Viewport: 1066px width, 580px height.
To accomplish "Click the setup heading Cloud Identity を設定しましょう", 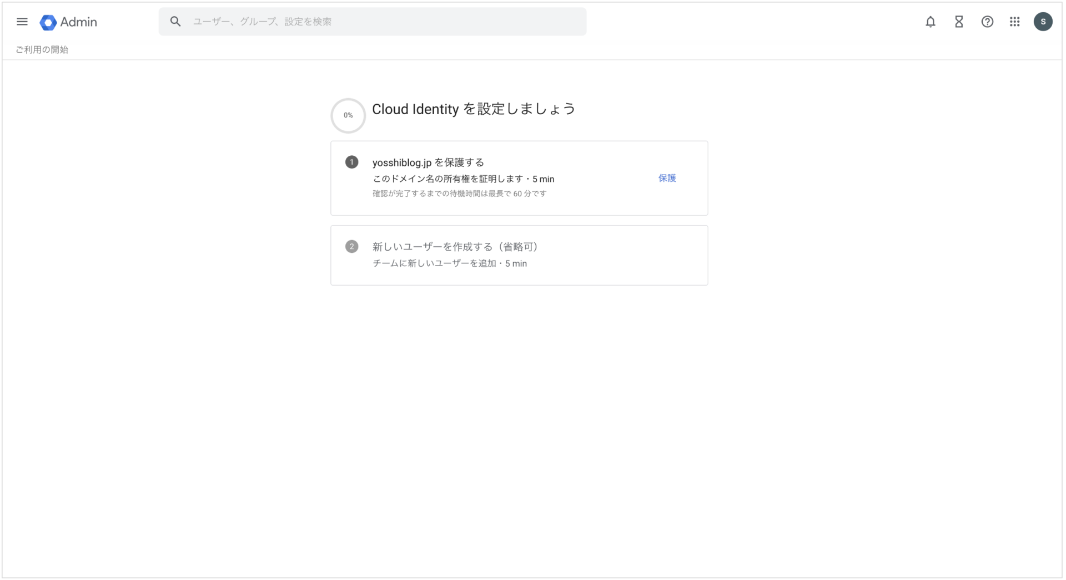I will tap(474, 109).
